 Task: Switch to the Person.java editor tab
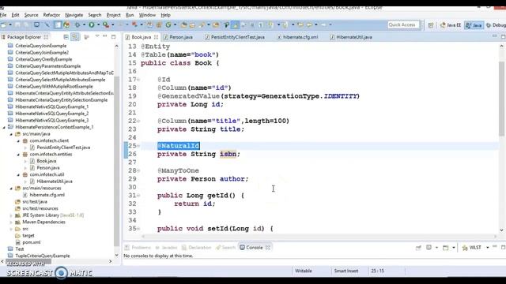tap(178, 37)
